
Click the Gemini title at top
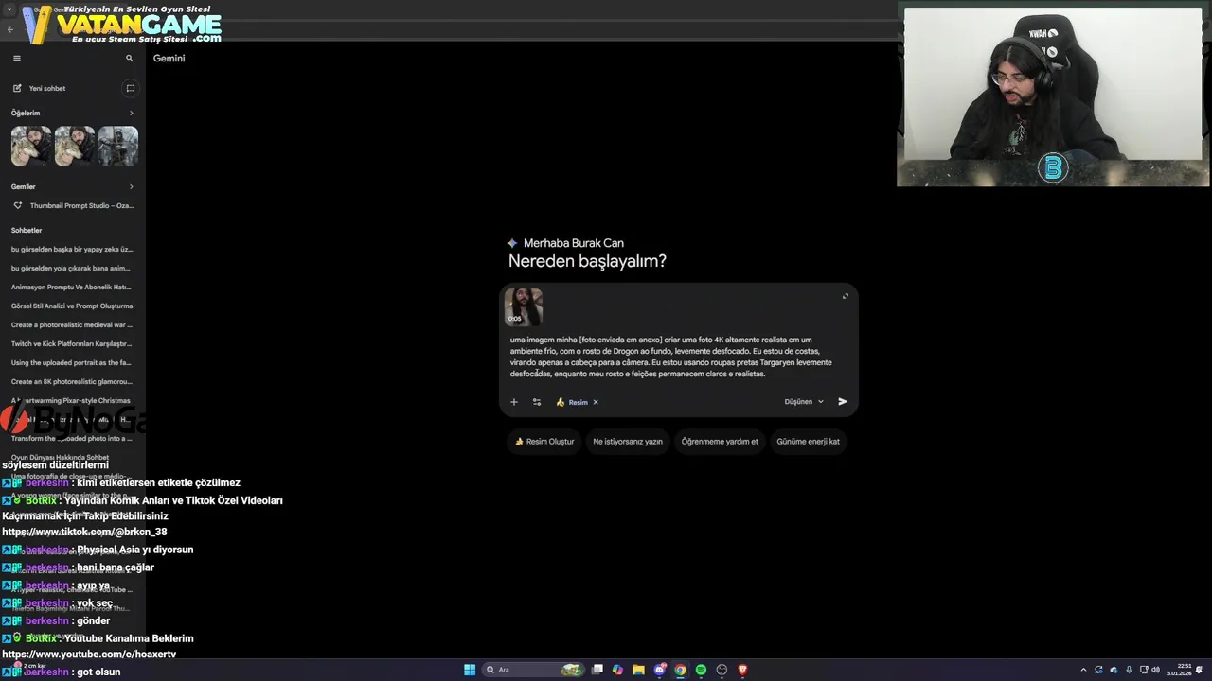click(169, 58)
